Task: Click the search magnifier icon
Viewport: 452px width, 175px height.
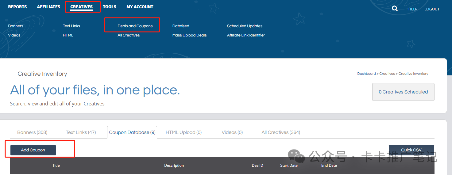Action: (395, 9)
